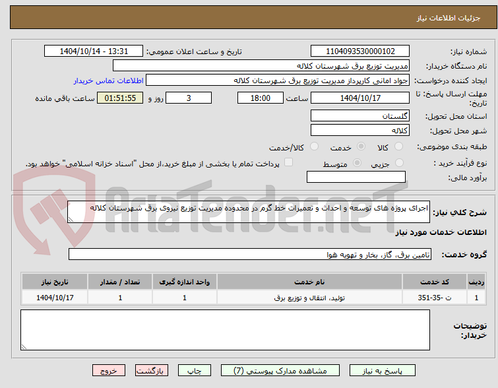This screenshot has height=388, width=498.
Task: Click the شماره نیاز number field
Action: pyautogui.click(x=360, y=51)
